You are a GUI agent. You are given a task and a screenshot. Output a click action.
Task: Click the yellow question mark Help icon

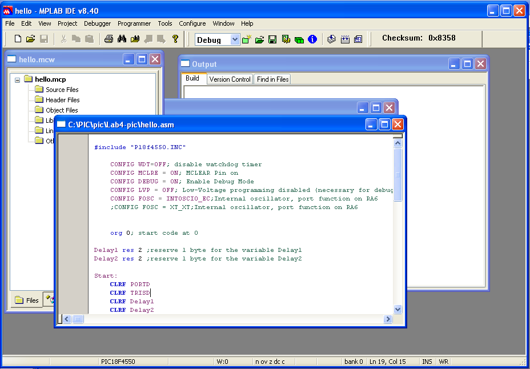[175, 39]
